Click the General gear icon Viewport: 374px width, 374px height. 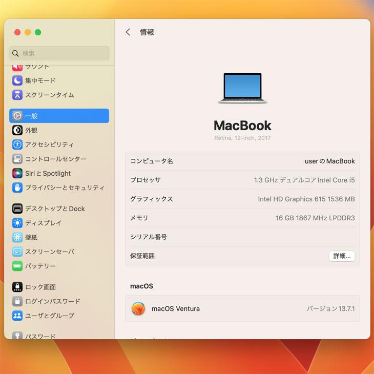[17, 116]
